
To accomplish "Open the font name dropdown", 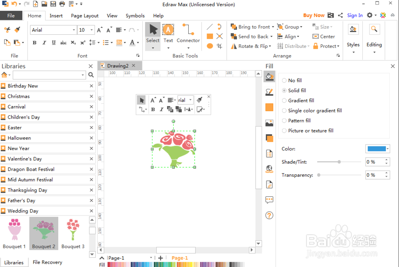I will coord(74,30).
